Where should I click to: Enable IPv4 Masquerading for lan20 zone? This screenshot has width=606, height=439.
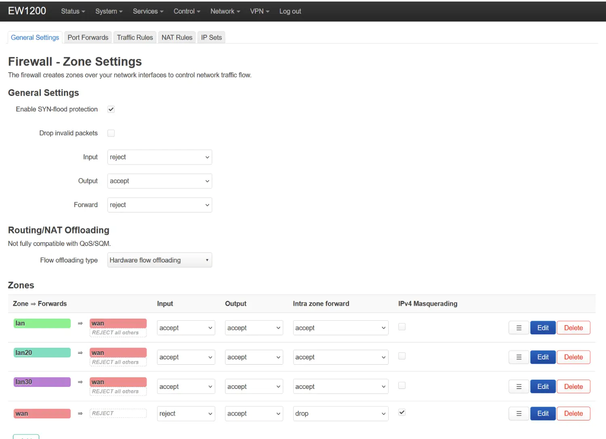[x=402, y=356]
